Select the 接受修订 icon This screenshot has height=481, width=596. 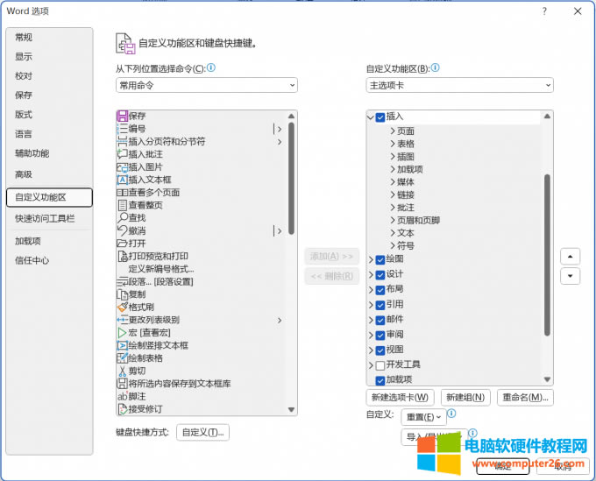(x=123, y=409)
